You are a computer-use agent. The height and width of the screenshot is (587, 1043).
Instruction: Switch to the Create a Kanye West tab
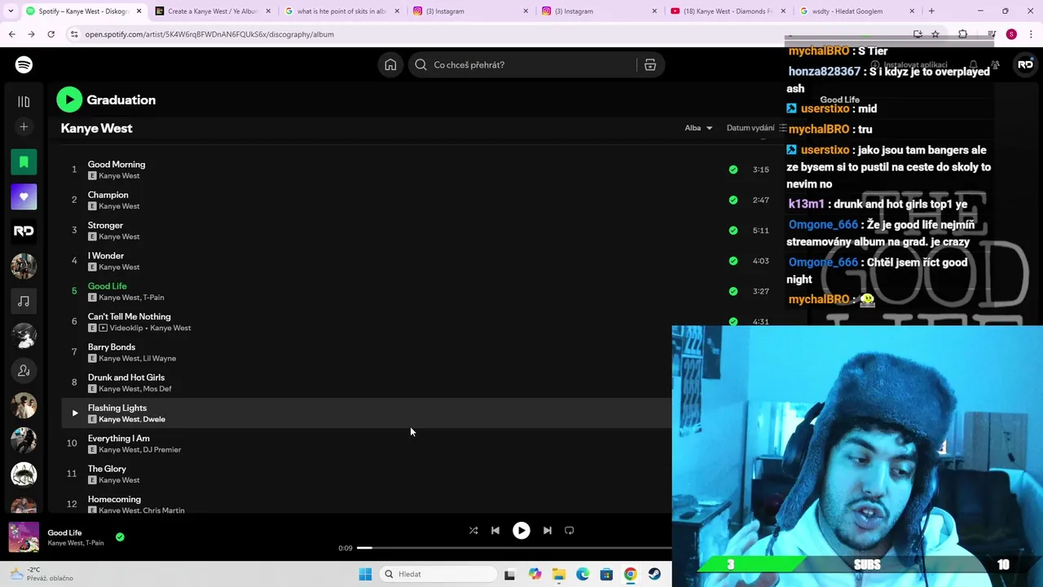pos(212,11)
